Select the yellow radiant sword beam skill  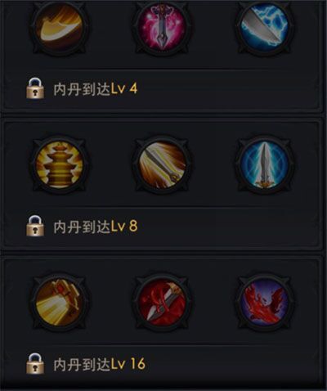[162, 165]
